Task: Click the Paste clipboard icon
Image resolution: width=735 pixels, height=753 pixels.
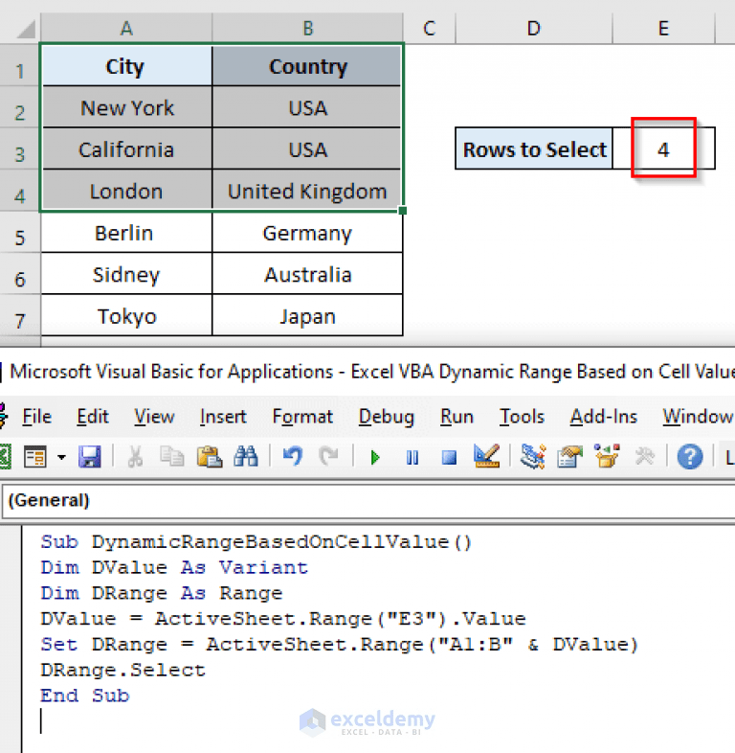Action: click(x=210, y=456)
